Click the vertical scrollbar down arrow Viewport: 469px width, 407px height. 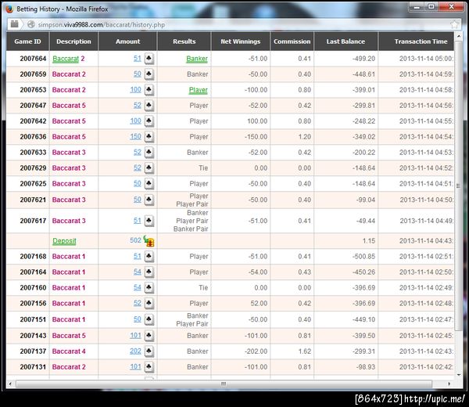tap(459, 374)
